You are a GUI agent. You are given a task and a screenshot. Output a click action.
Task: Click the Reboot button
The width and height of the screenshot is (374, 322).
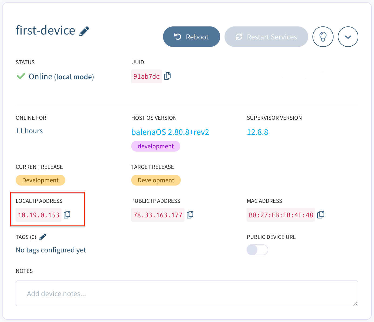click(x=191, y=37)
